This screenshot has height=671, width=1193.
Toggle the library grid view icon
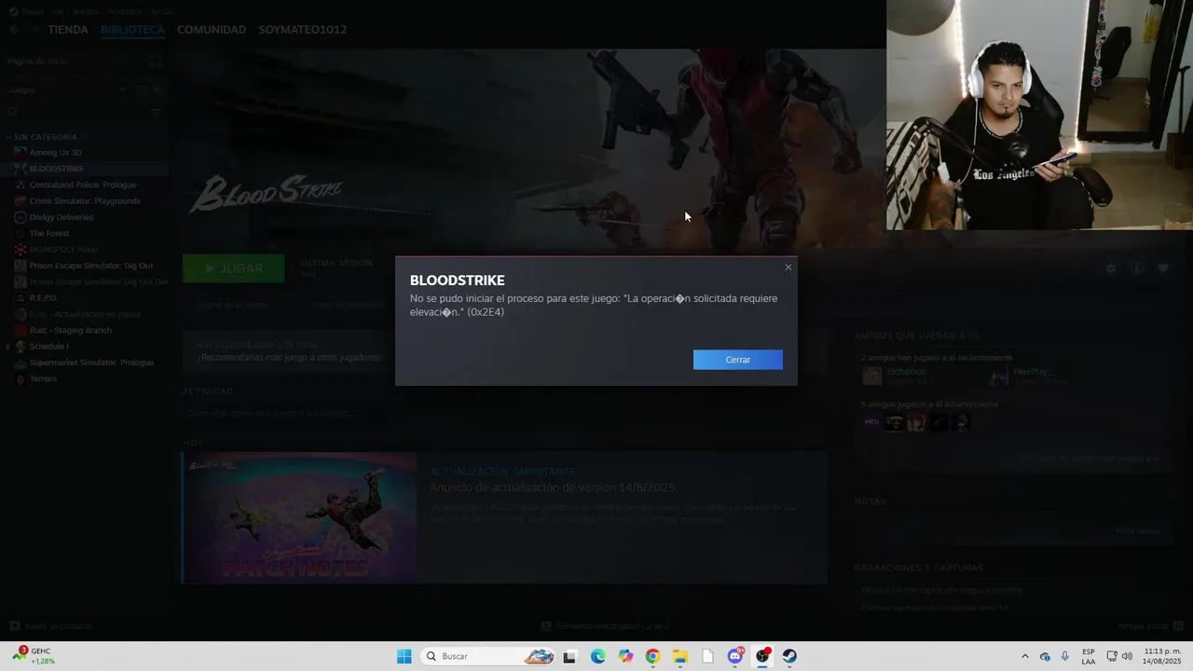(x=156, y=62)
